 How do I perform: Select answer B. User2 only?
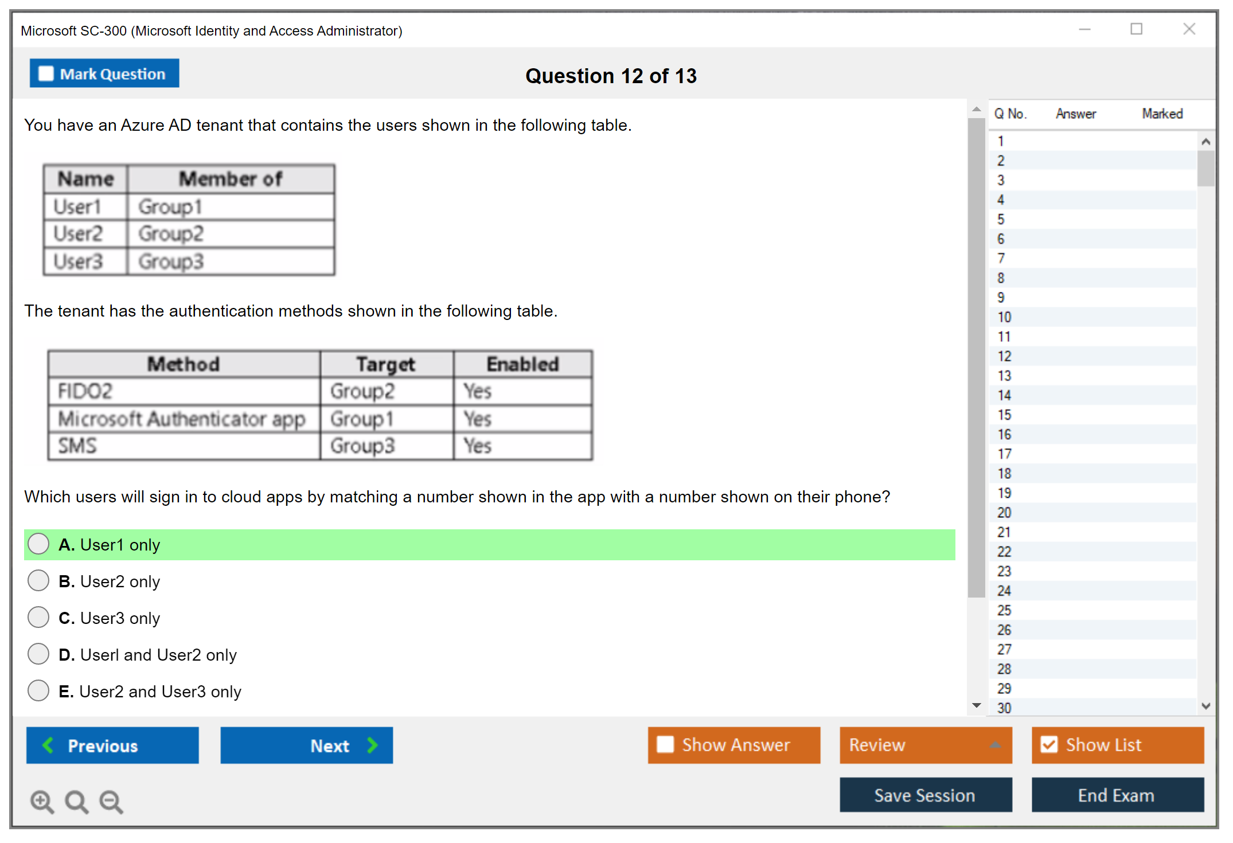coord(38,580)
